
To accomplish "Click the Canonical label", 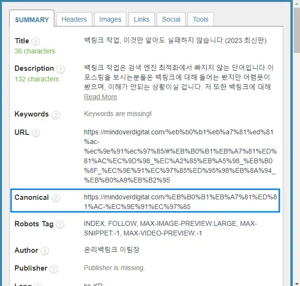I will coord(32,197).
